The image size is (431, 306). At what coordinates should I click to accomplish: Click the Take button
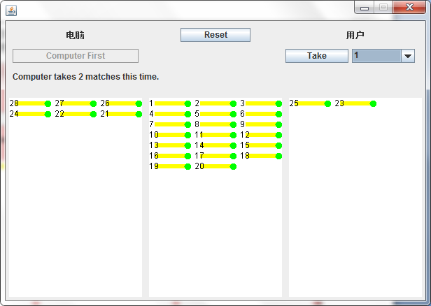pos(317,56)
